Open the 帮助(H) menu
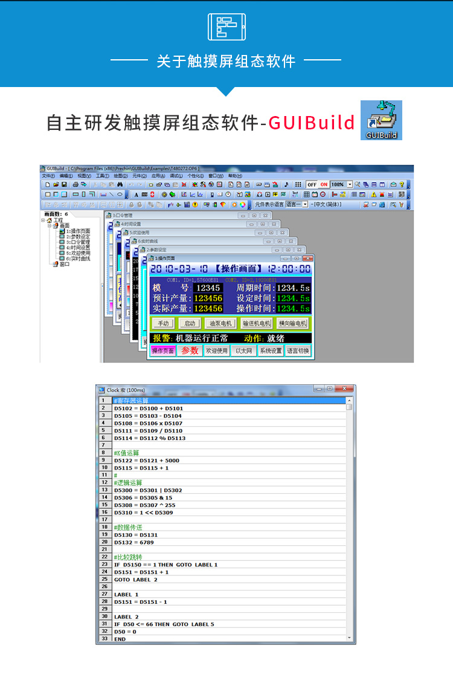The image size is (453, 686). tap(235, 176)
